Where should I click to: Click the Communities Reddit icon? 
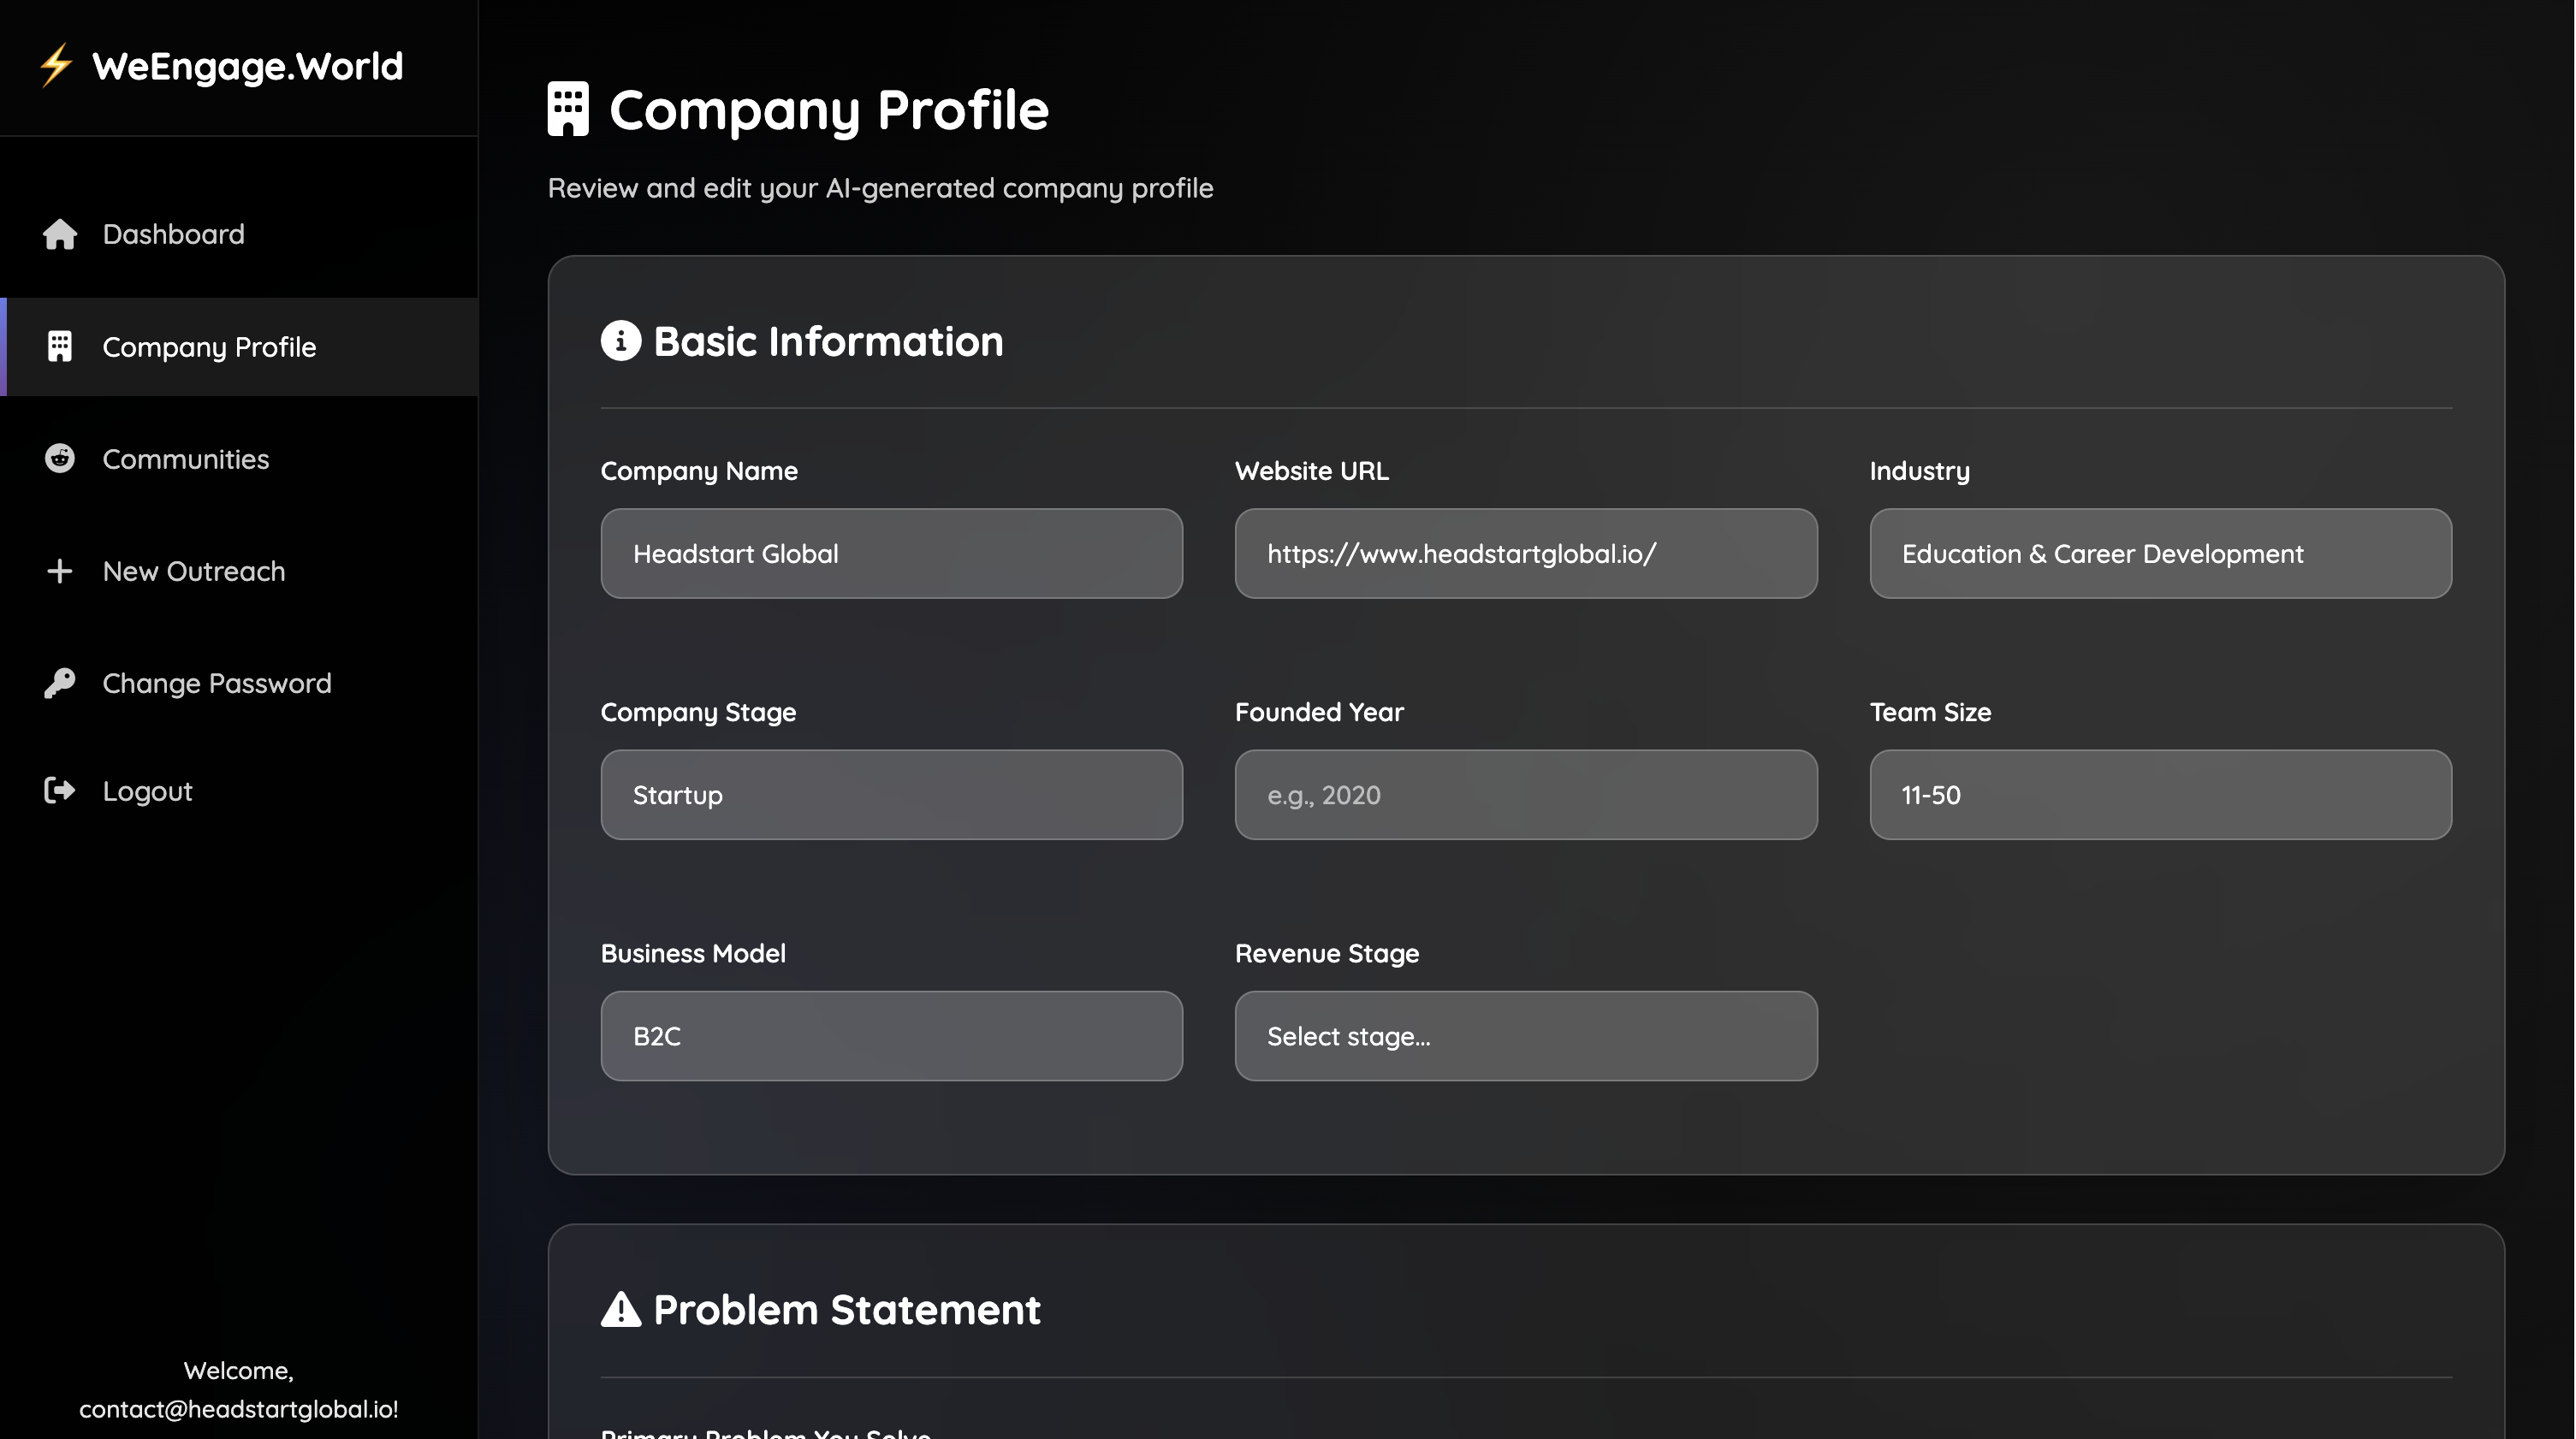click(x=60, y=459)
